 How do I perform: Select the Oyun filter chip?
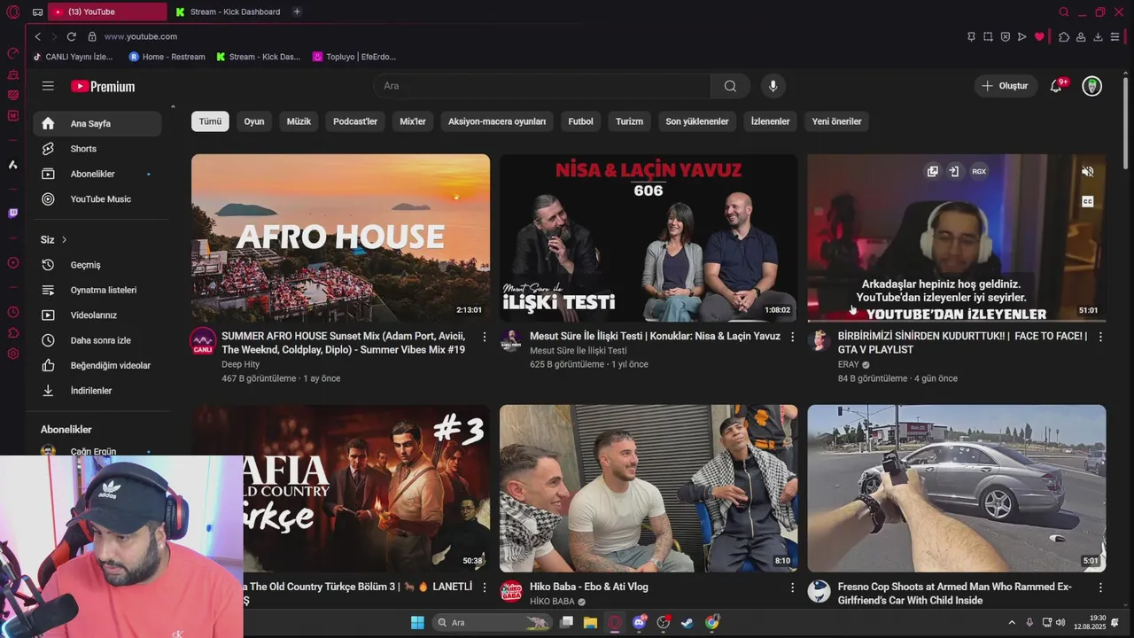[x=254, y=121]
